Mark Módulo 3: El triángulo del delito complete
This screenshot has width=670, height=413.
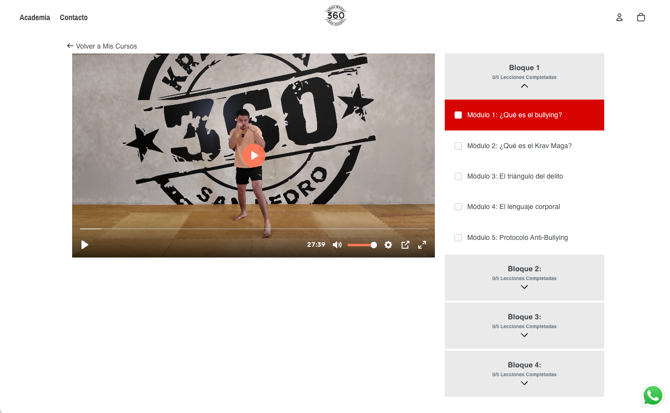[458, 176]
